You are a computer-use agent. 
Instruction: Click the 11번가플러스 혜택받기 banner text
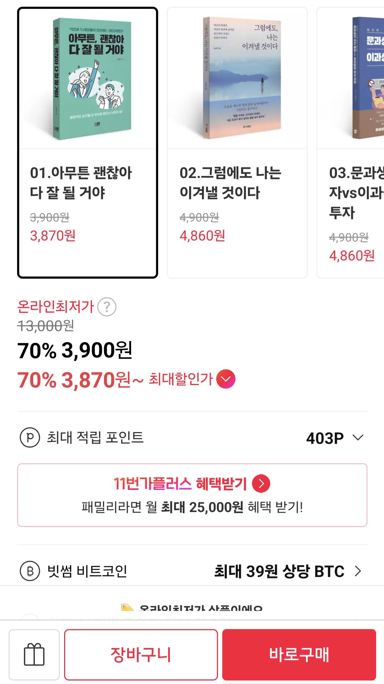point(180,483)
